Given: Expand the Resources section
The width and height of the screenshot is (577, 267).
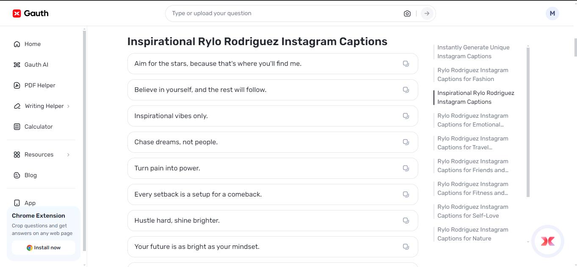Looking at the screenshot, I should [x=69, y=154].
